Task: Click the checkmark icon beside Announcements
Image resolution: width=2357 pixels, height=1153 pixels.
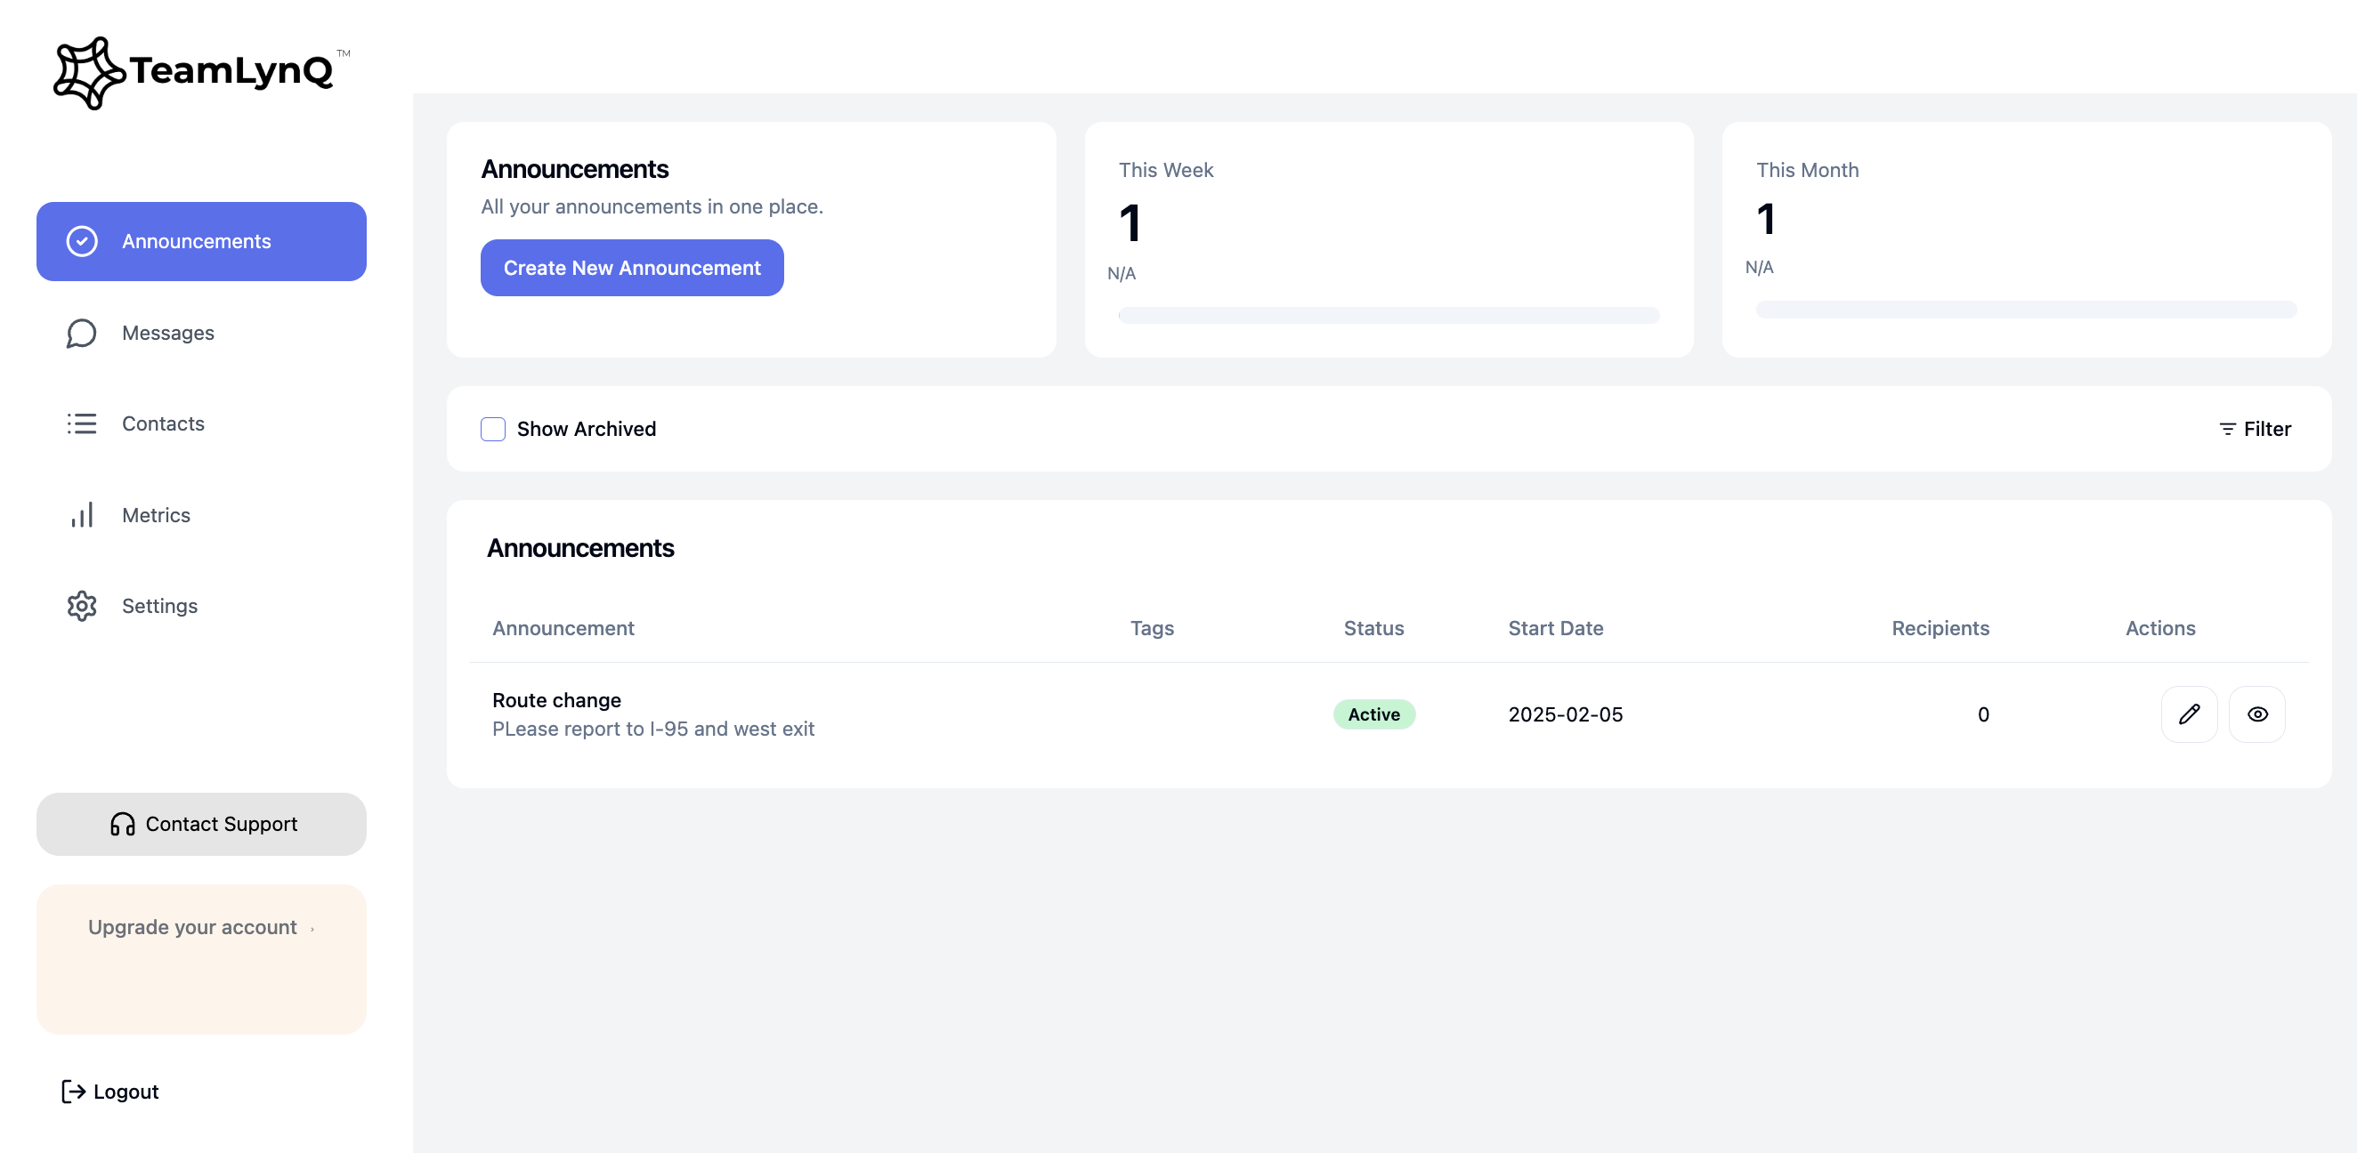Action: [81, 241]
